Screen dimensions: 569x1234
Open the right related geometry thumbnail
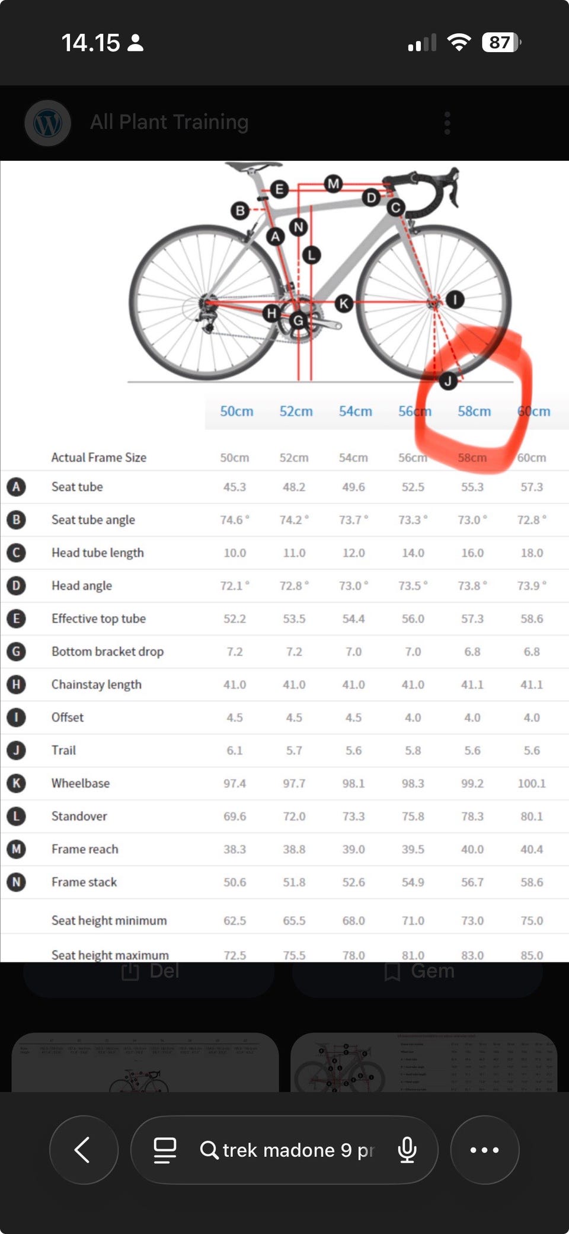click(x=424, y=1062)
